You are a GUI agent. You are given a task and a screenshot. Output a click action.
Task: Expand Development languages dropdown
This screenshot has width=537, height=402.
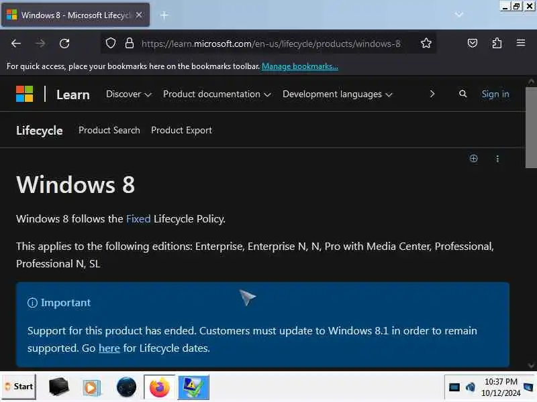tap(338, 94)
